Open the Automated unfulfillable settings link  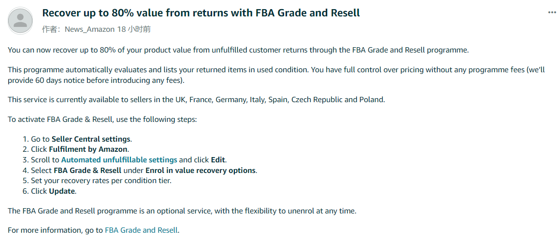pyautogui.click(x=119, y=160)
